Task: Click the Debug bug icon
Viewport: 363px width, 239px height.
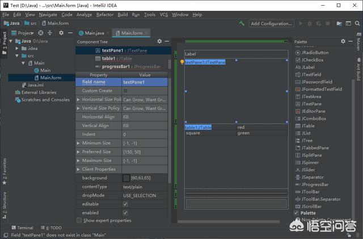Action: [310, 23]
